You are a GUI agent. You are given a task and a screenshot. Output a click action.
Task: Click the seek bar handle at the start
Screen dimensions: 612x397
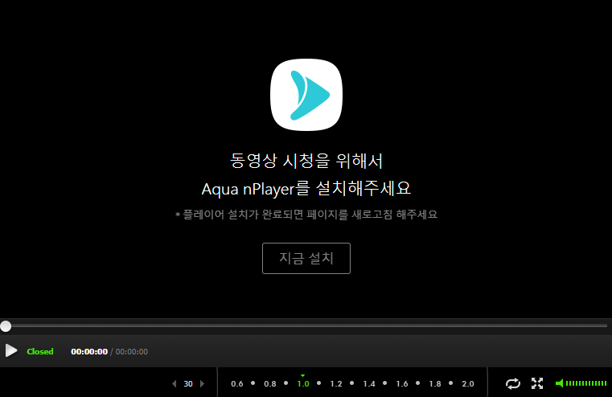tap(6, 326)
